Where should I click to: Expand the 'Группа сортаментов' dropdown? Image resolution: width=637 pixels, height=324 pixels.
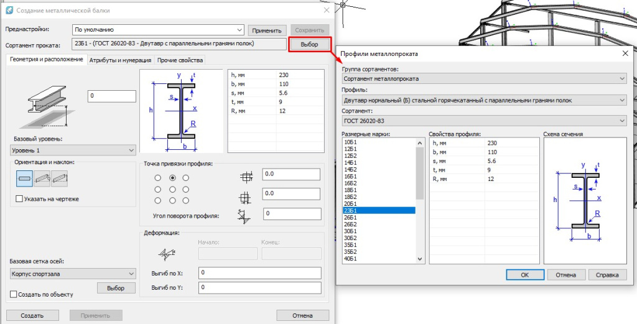click(484, 78)
